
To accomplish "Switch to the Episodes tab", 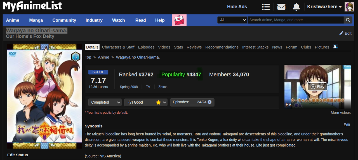I will pyautogui.click(x=146, y=47).
